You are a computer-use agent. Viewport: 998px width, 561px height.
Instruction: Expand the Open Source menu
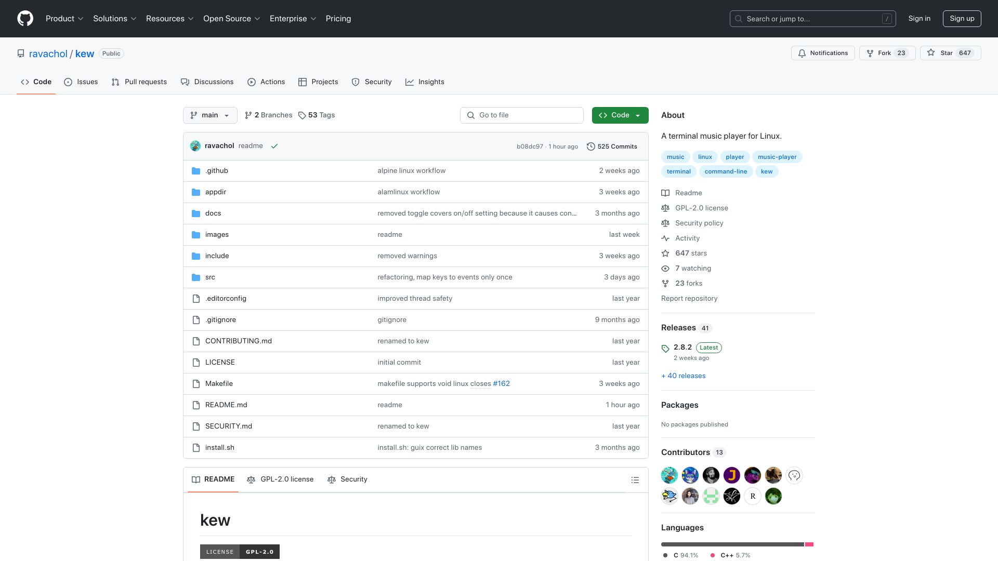point(232,19)
